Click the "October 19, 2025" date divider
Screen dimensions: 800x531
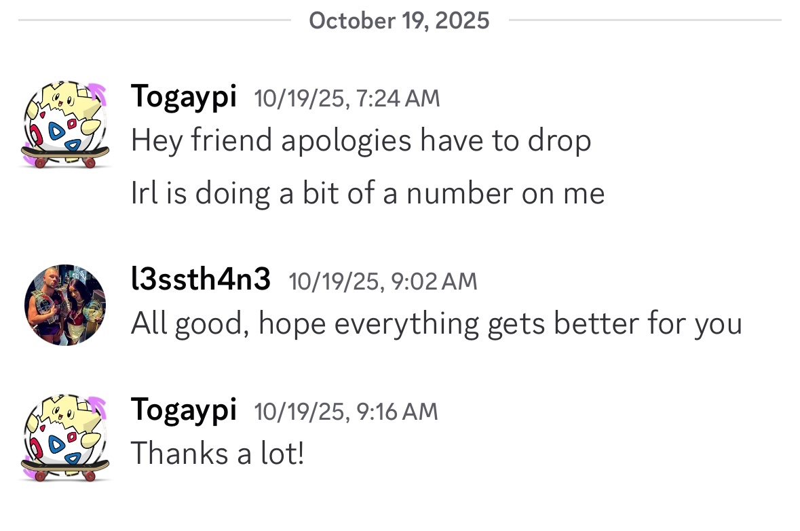399,20
